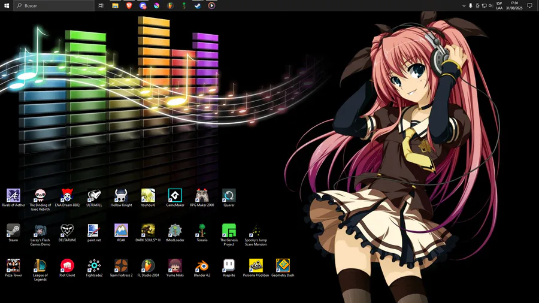Click the touhou 6 desktop icon
Image resolution: width=539 pixels, height=303 pixels.
point(148,195)
